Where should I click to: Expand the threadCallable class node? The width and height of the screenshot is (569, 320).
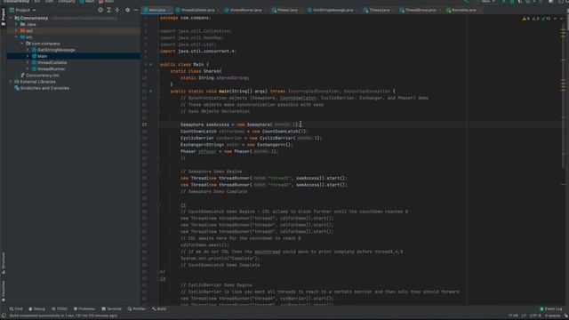point(28,62)
